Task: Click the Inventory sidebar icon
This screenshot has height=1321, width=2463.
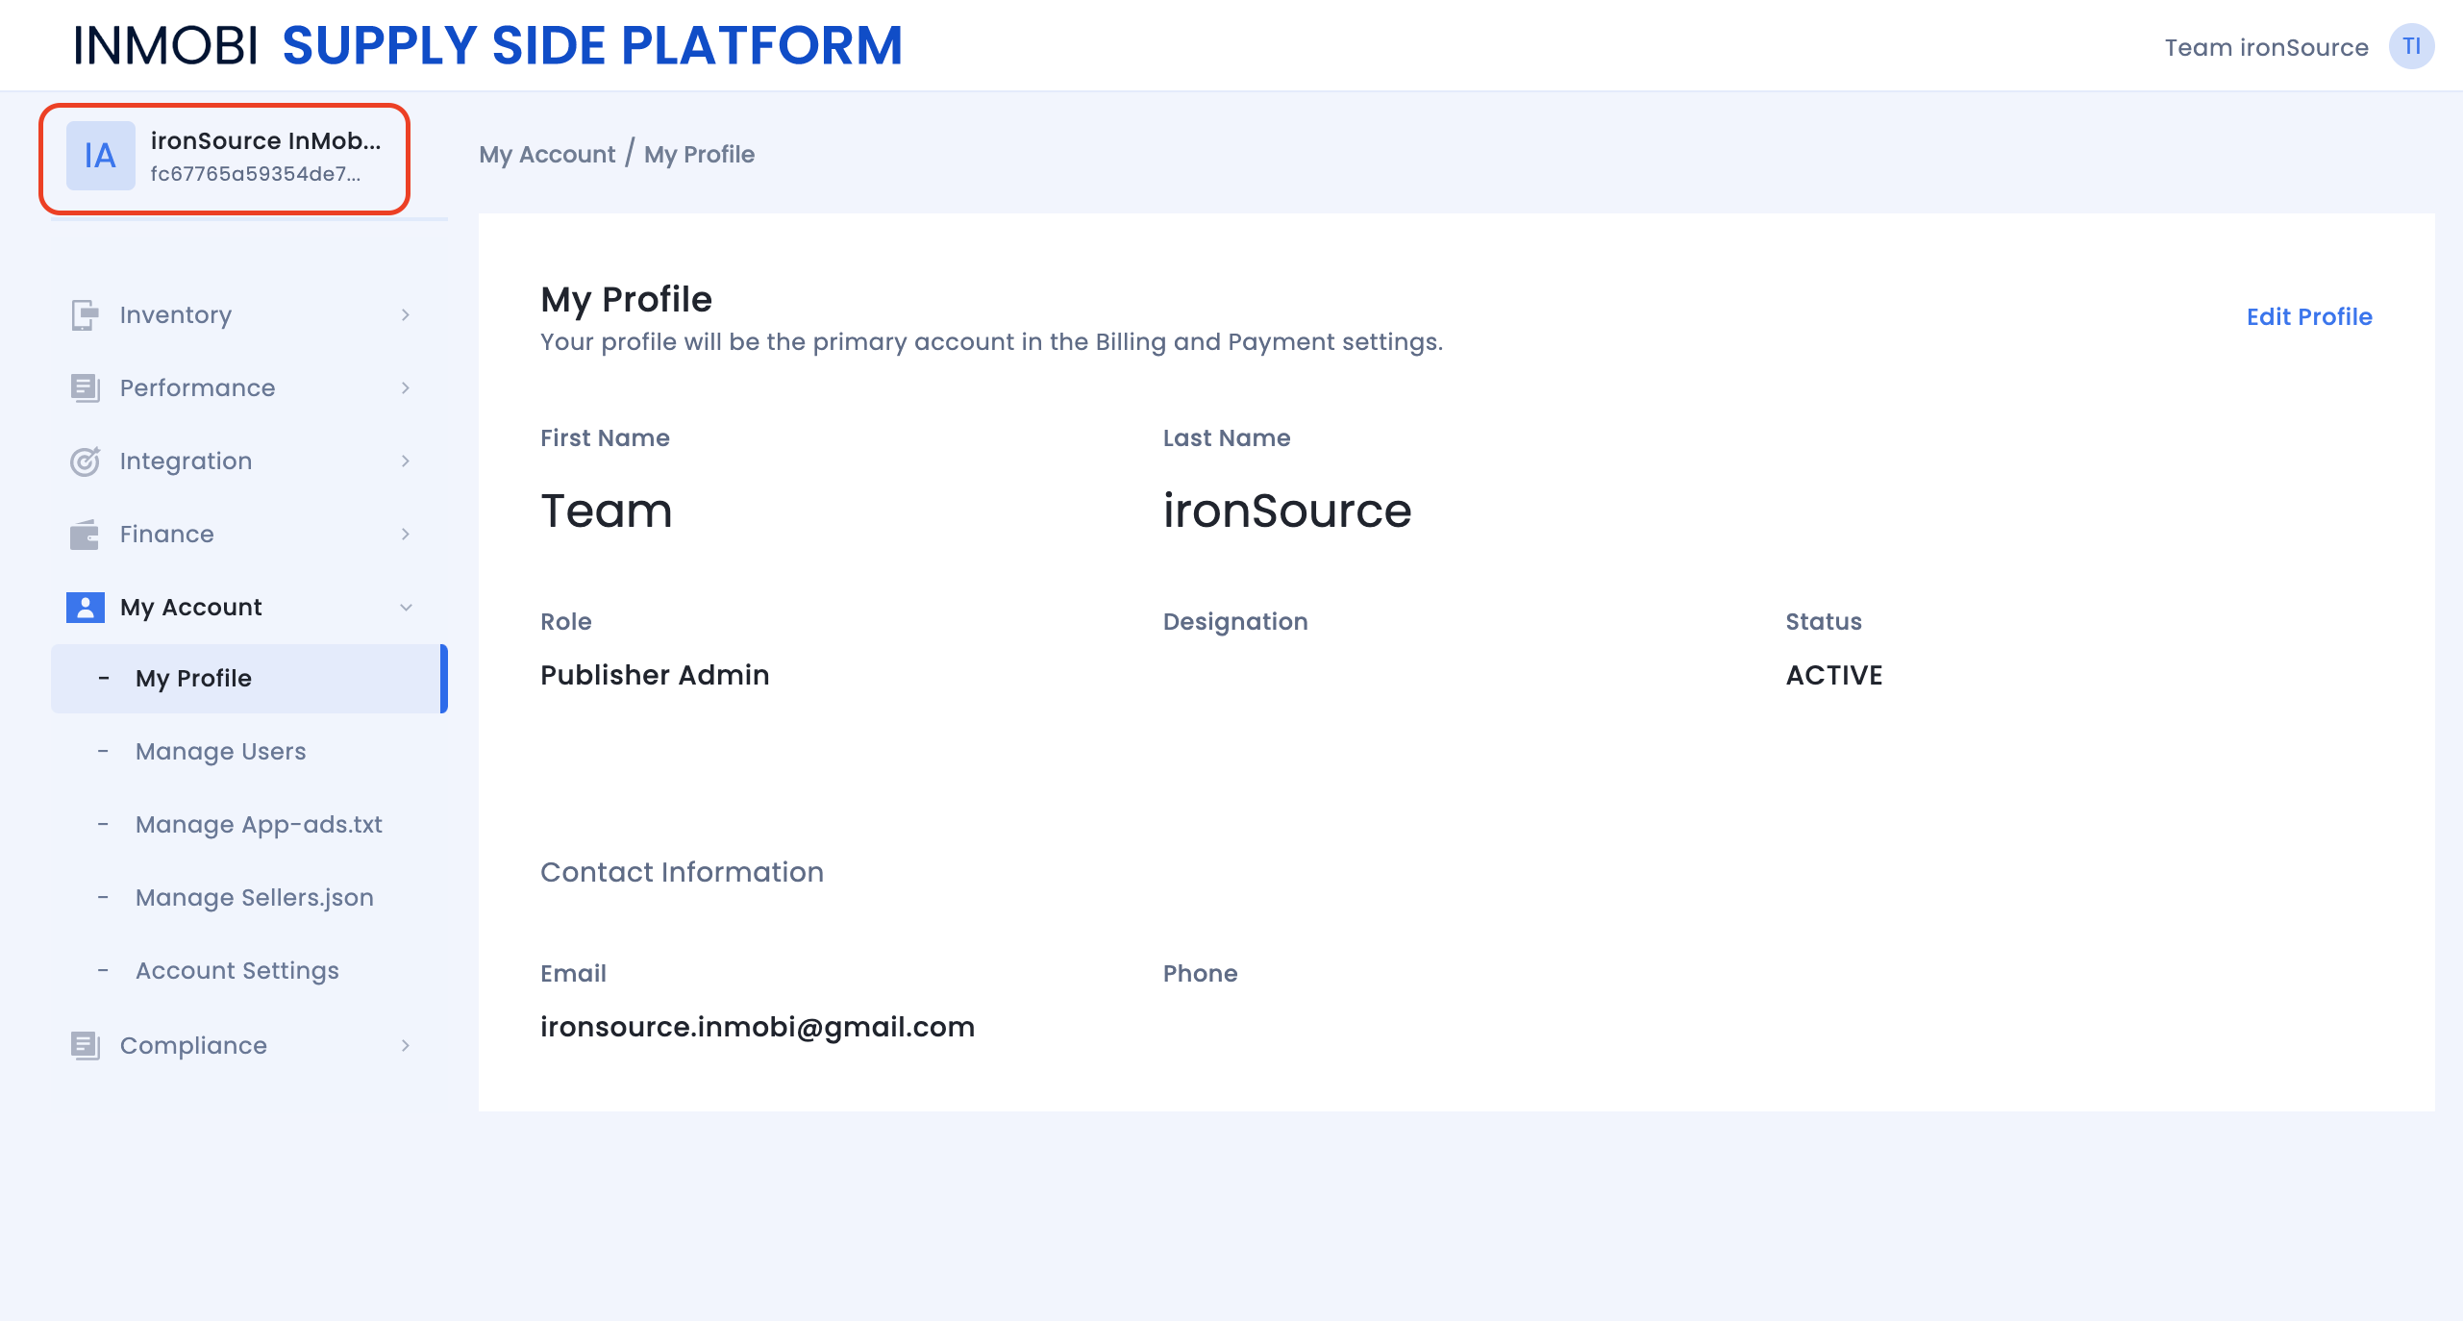Action: click(85, 315)
